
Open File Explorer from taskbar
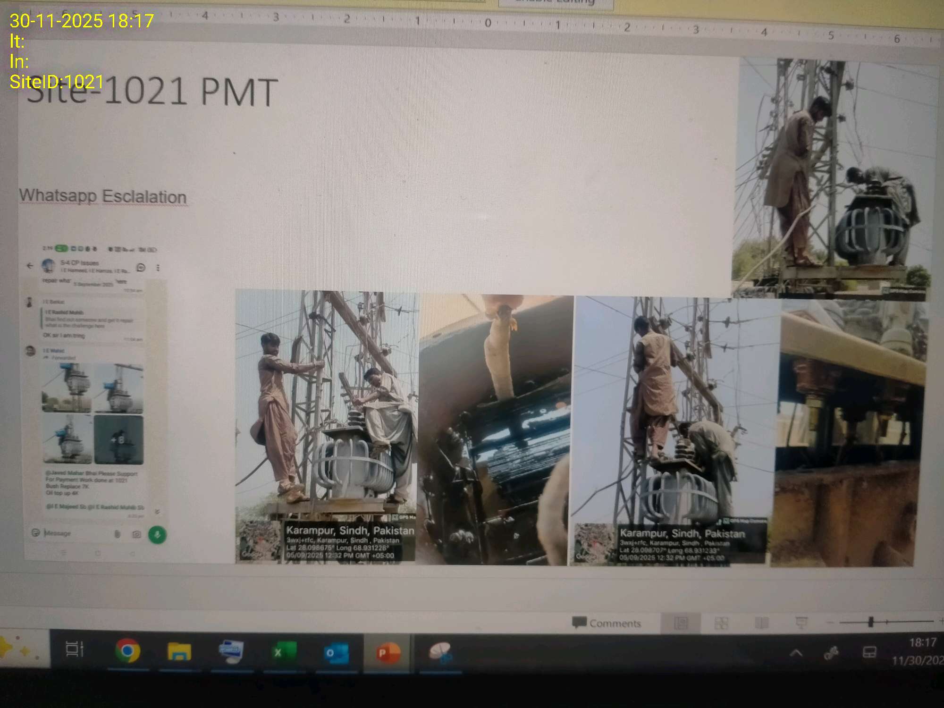click(179, 652)
